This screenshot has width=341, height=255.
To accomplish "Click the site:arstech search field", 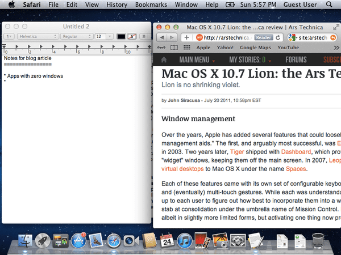I will [x=313, y=37].
